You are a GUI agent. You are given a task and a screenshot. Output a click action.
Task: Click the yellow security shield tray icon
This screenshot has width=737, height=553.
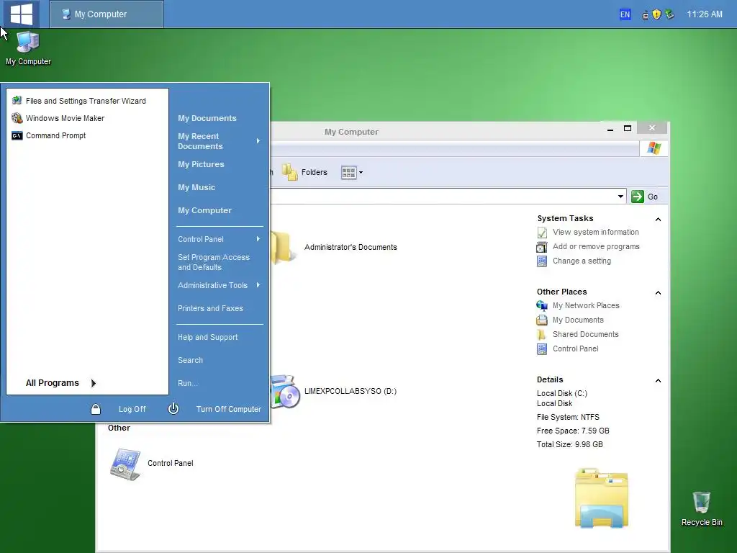(656, 14)
